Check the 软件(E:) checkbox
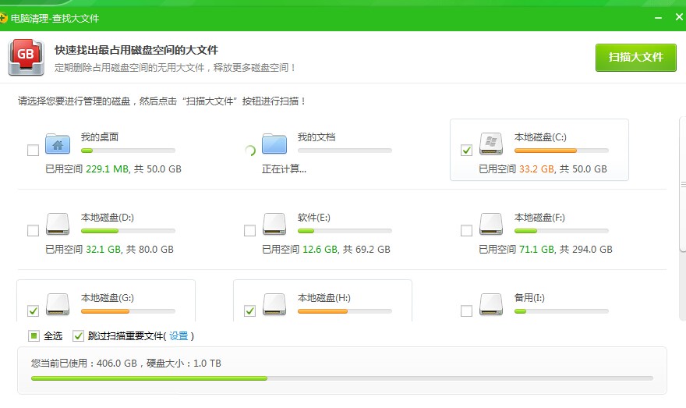Image resolution: width=686 pixels, height=408 pixels. pos(249,230)
